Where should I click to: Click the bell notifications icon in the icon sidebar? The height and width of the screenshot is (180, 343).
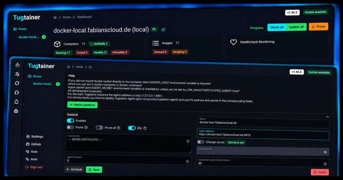[16, 102]
